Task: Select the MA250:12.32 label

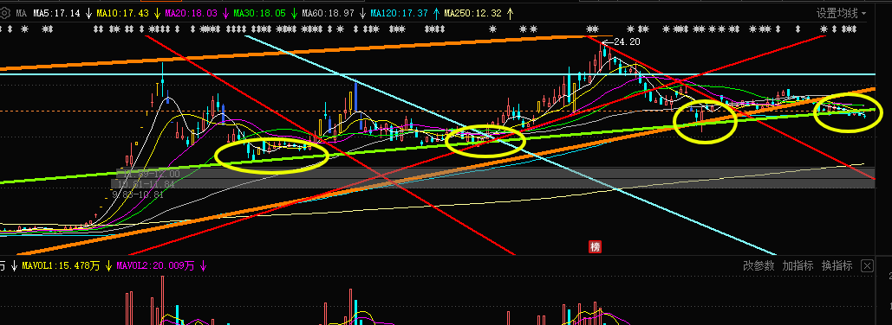Action: 472,13
